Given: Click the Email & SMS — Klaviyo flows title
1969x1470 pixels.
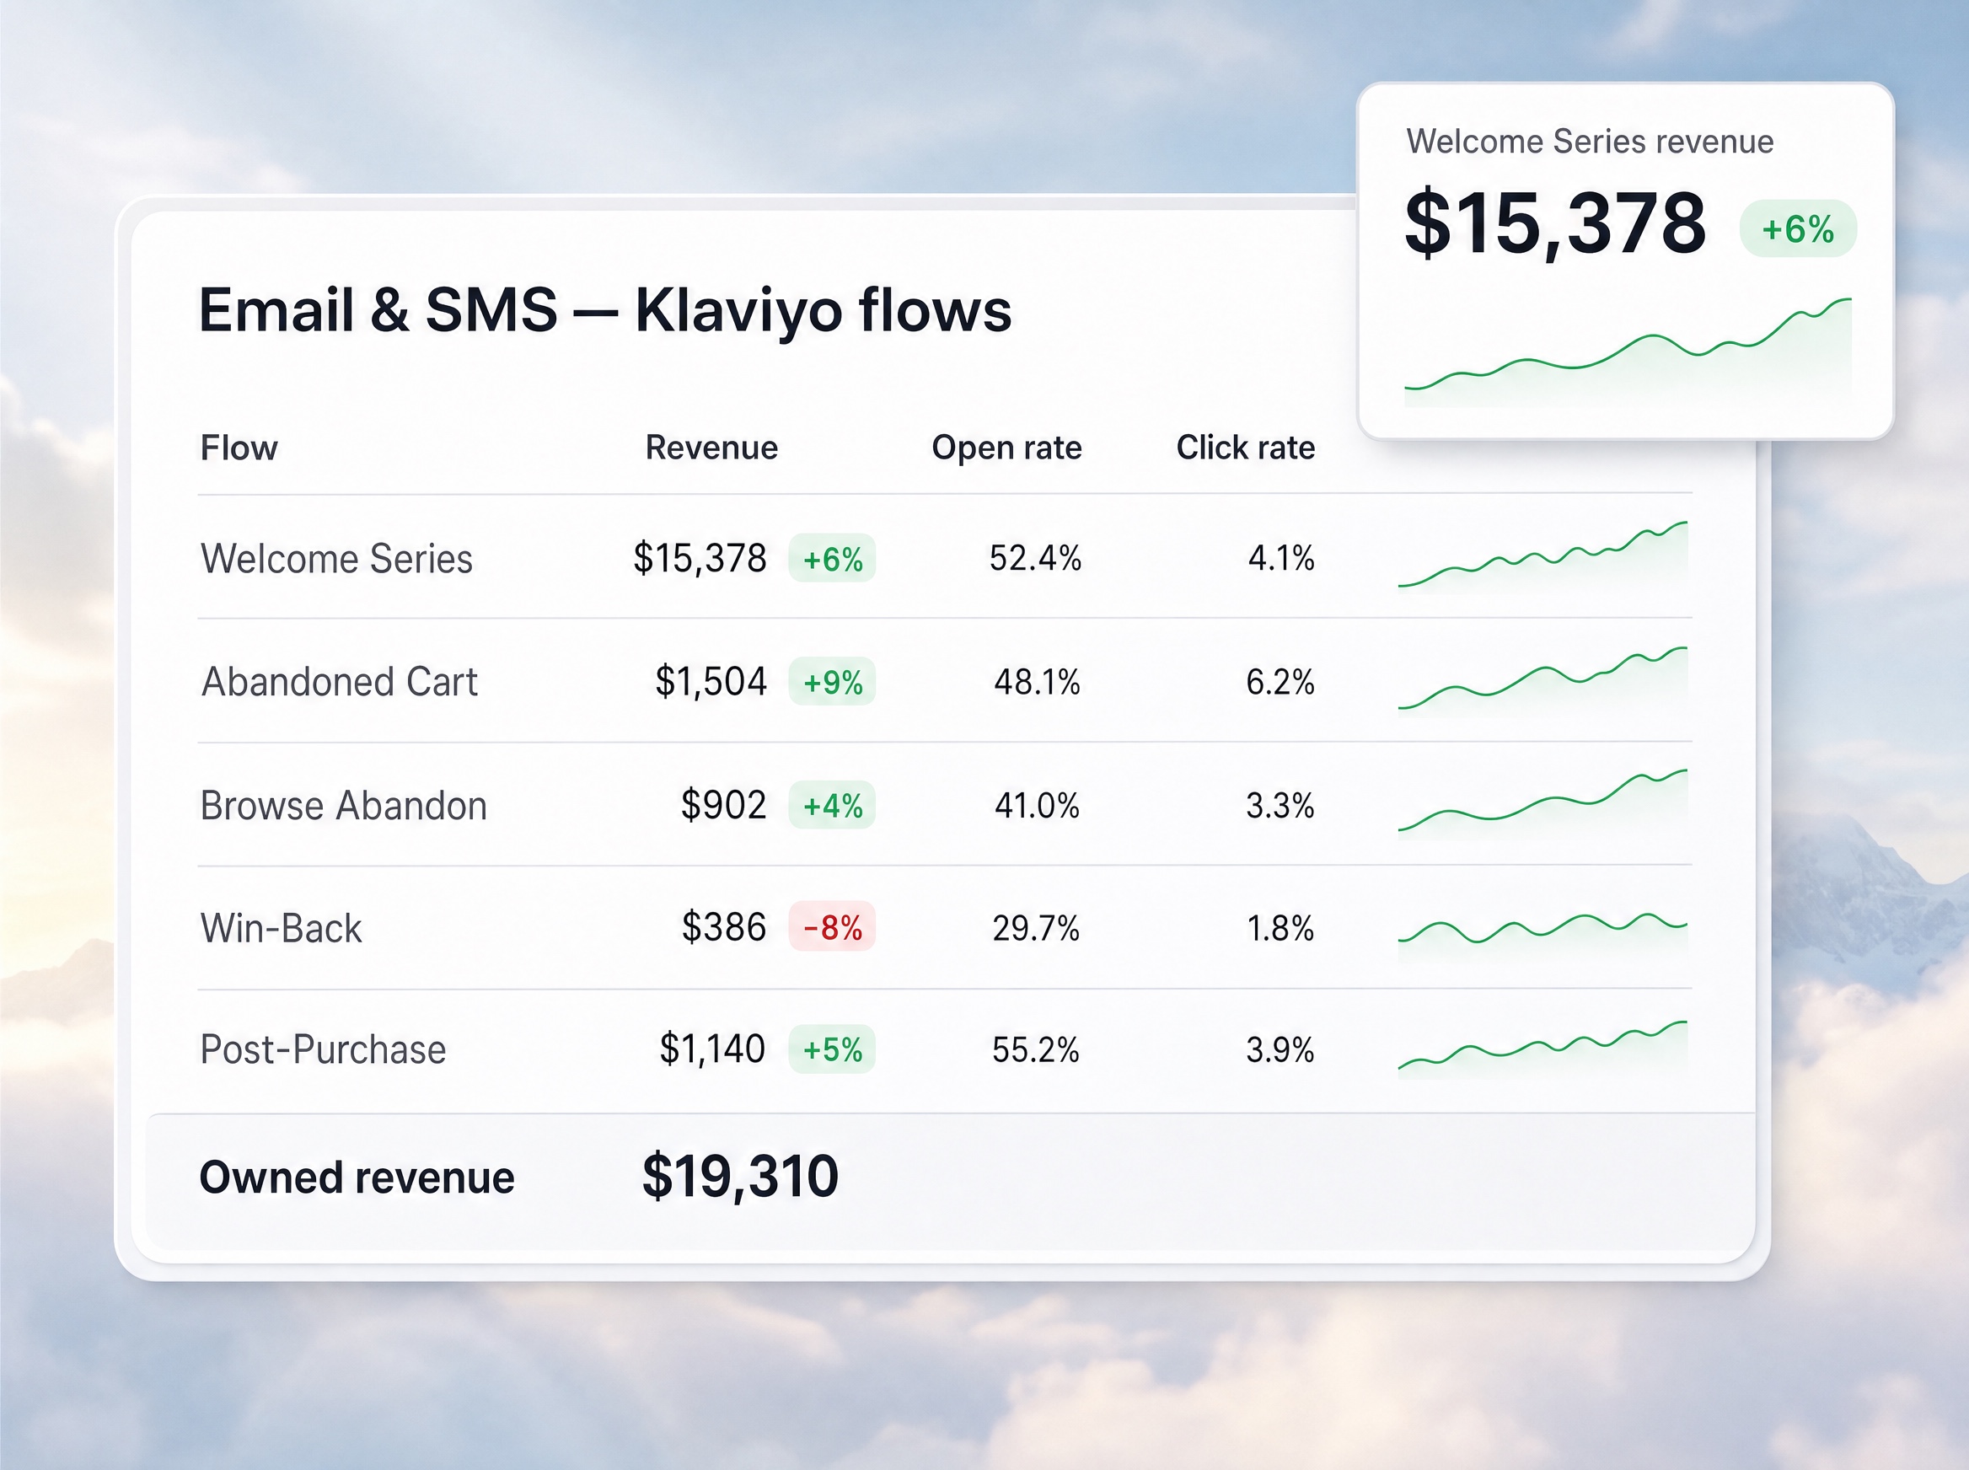Looking at the screenshot, I should tap(605, 310).
